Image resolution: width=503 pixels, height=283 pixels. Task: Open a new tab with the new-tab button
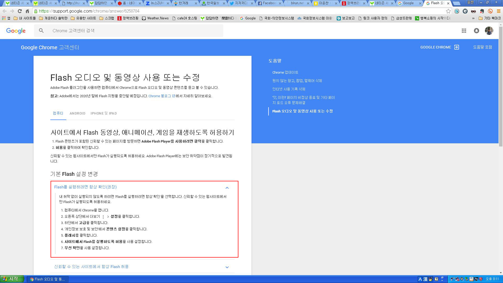click(x=456, y=3)
